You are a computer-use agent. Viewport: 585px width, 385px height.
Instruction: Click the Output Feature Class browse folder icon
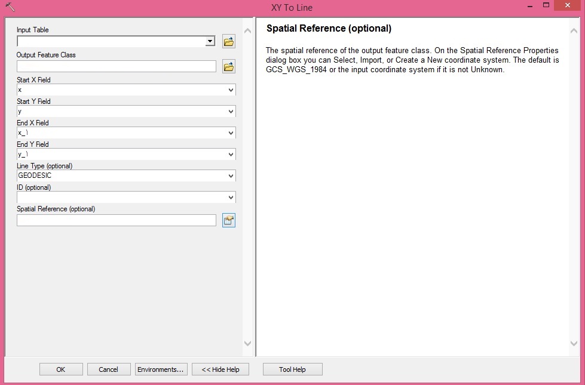(229, 67)
